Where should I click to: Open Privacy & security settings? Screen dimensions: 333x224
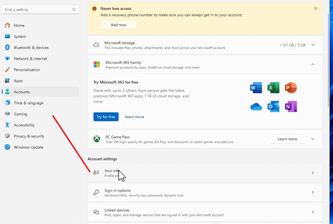click(x=40, y=136)
